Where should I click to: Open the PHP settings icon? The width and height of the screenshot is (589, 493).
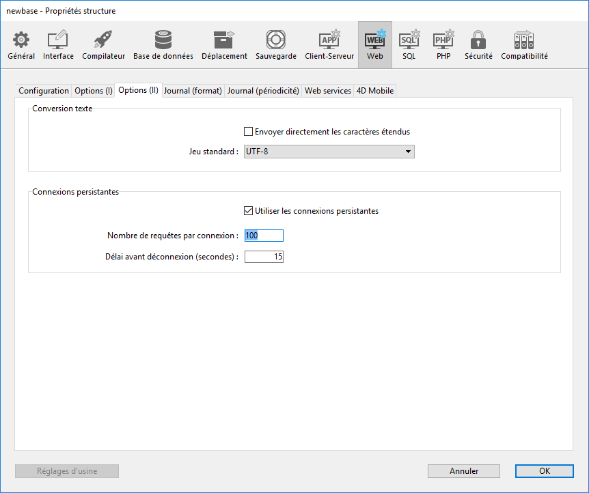click(x=443, y=40)
